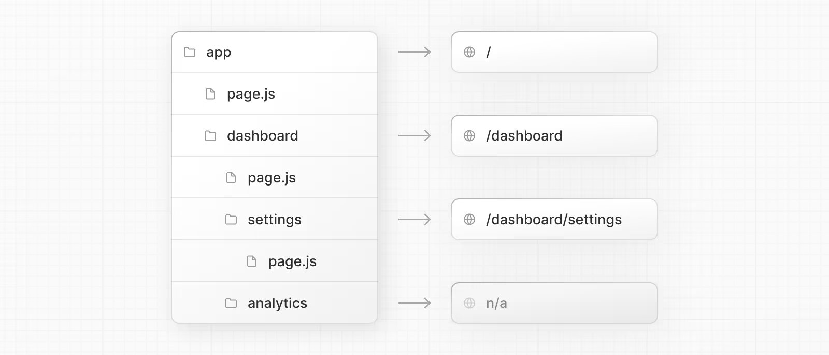This screenshot has height=355, width=829.
Task: Click globe icon next to /dashboard route
Action: point(469,136)
